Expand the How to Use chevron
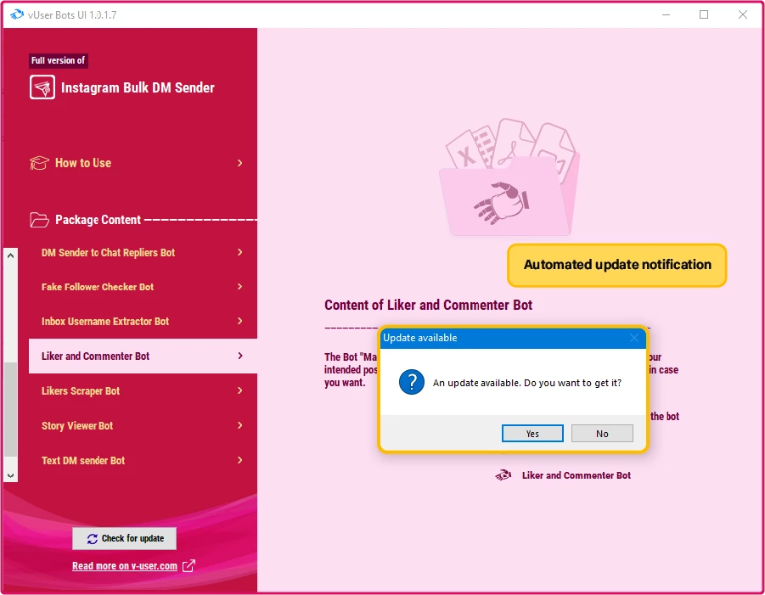765x595 pixels. tap(240, 163)
